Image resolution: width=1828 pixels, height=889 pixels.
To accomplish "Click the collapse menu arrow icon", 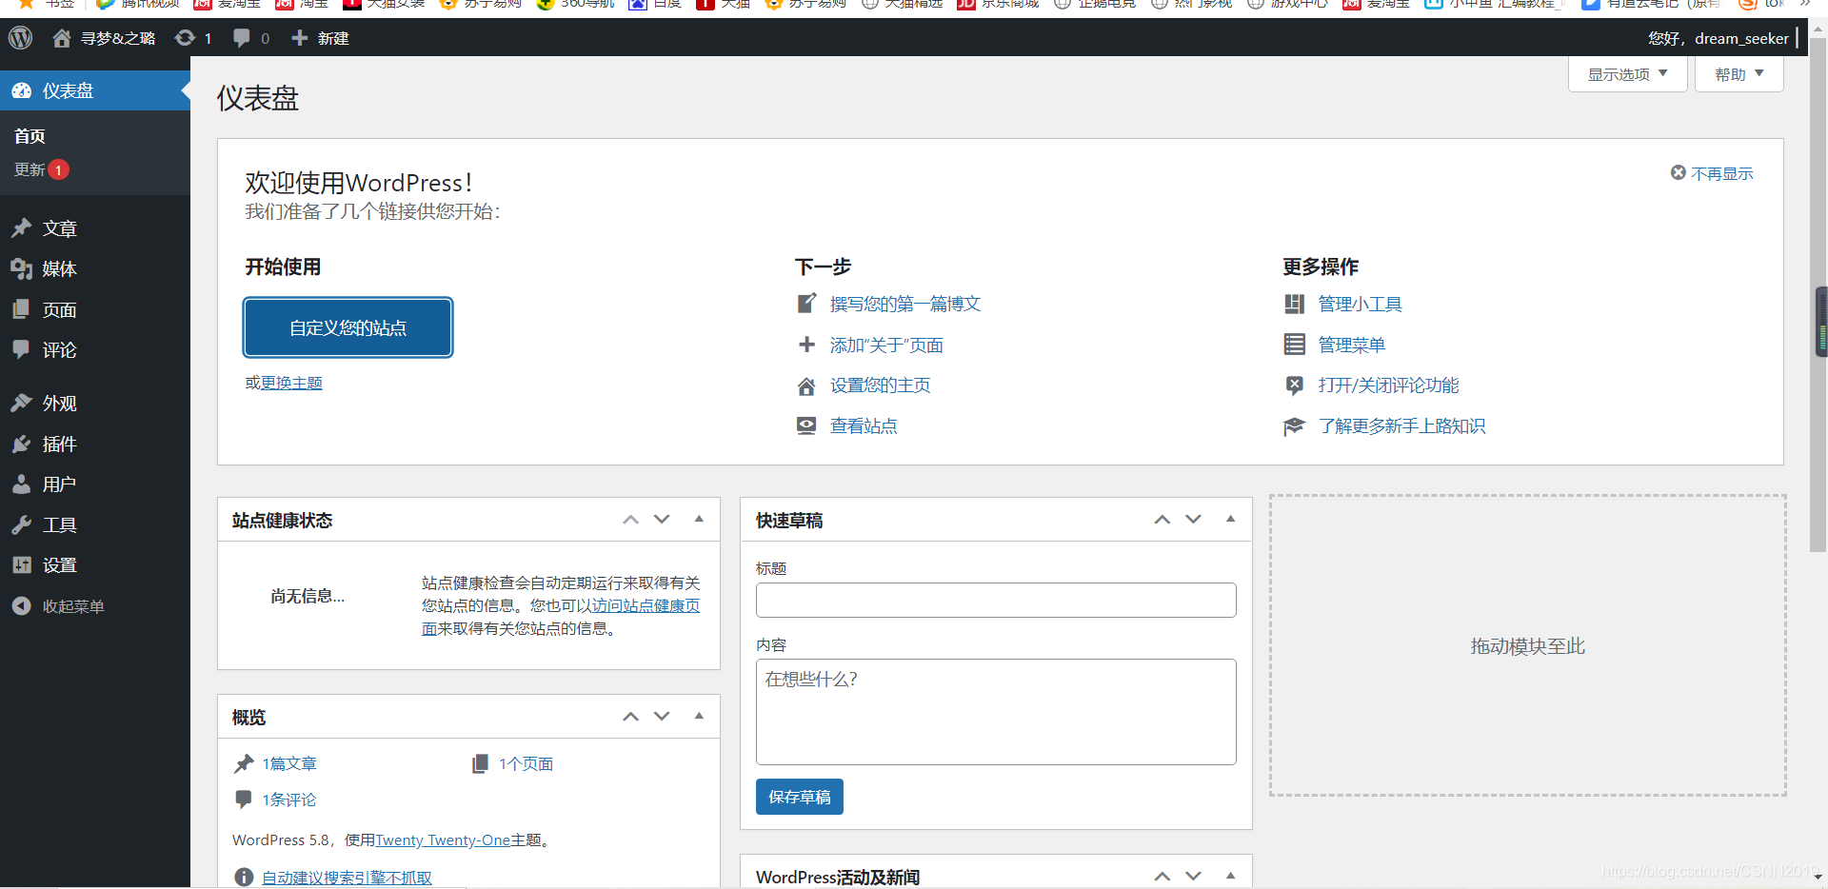I will tap(22, 606).
